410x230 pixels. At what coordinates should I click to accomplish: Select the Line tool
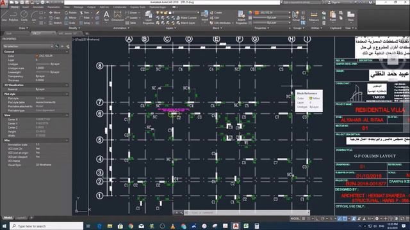4,15
